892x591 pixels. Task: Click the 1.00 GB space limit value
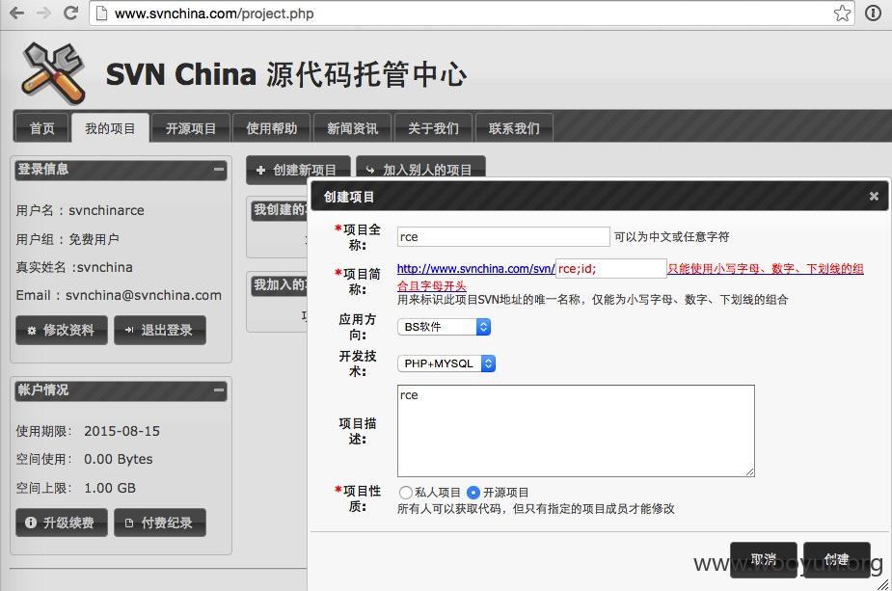click(110, 488)
